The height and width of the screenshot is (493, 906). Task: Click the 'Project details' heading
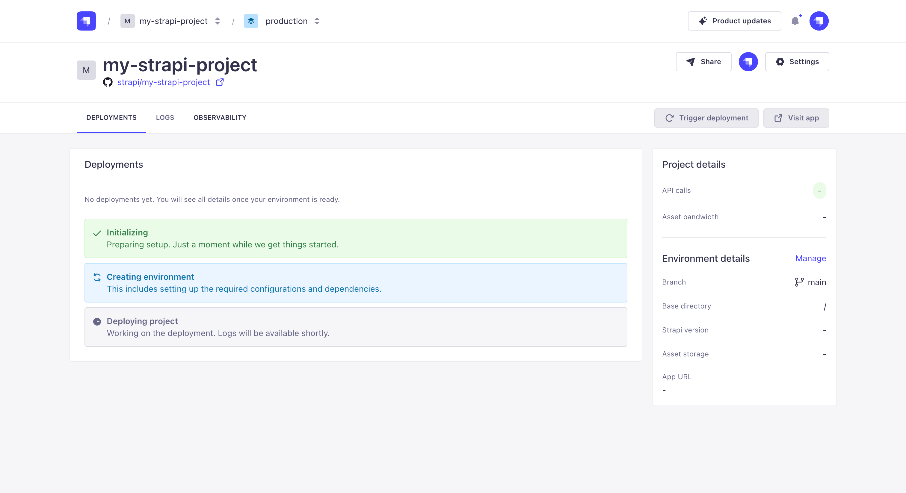point(694,164)
